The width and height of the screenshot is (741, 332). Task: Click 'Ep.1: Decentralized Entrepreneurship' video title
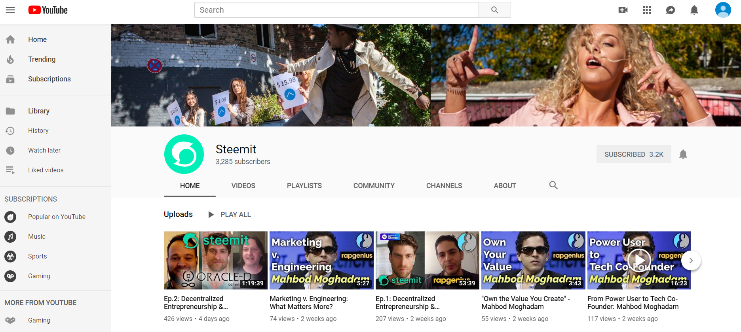[x=408, y=303]
